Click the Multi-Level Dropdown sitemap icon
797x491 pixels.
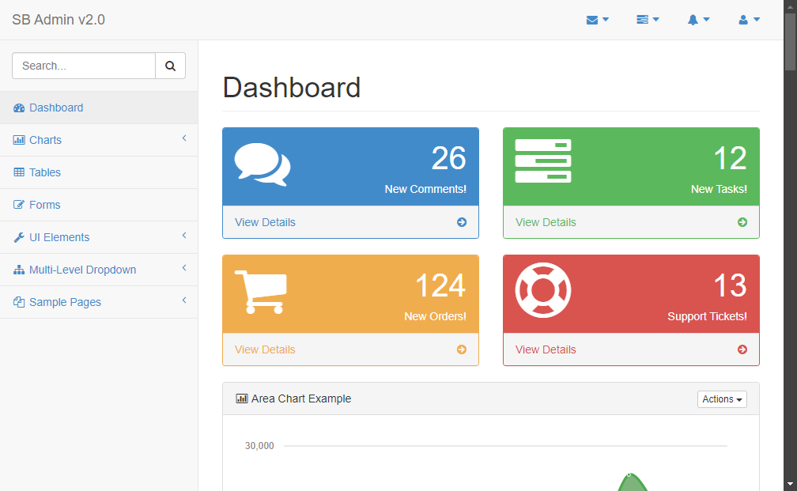tap(19, 270)
